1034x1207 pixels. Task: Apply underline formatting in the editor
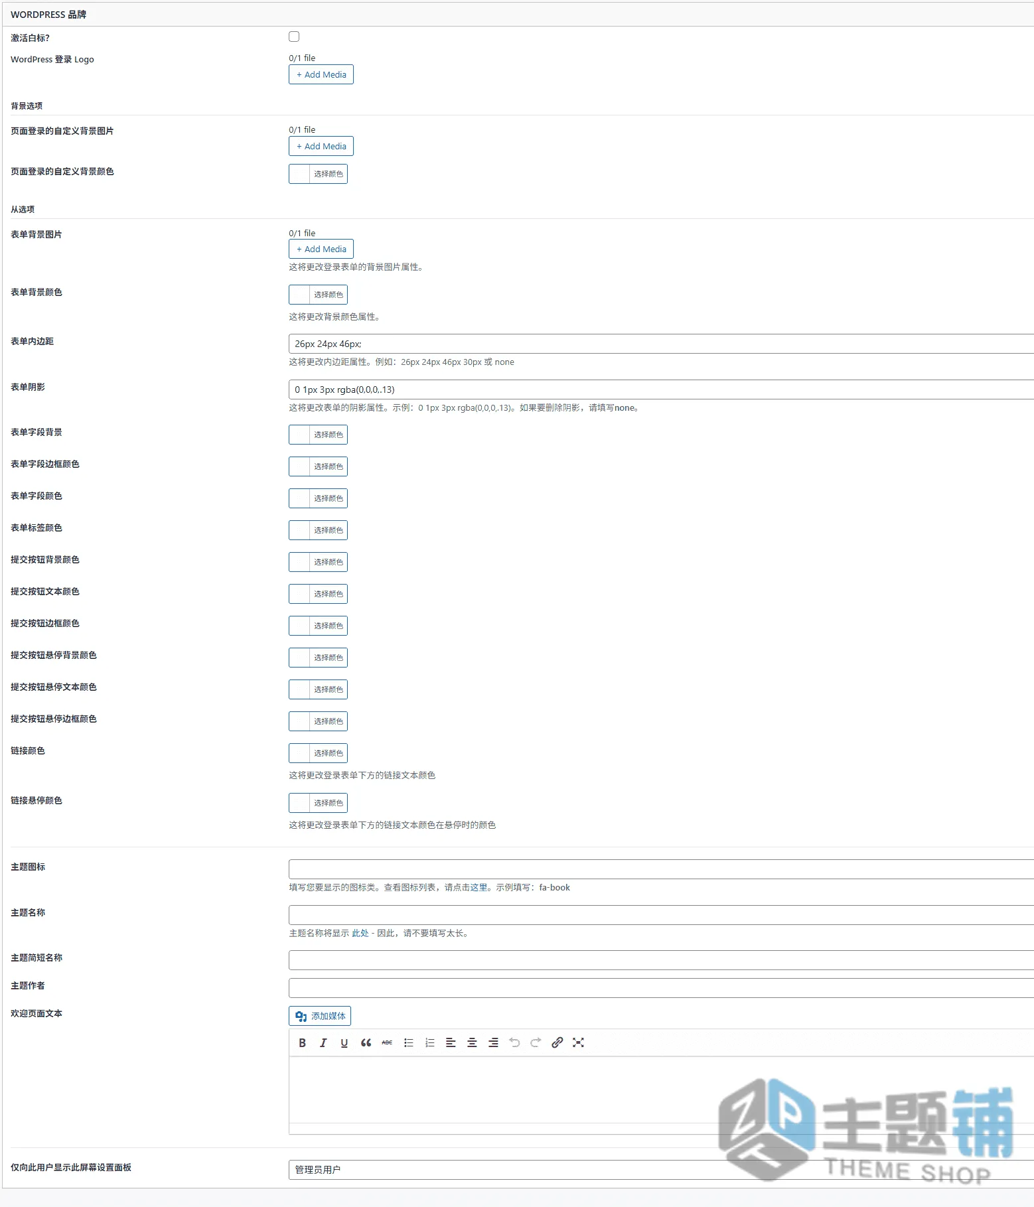pyautogui.click(x=344, y=1042)
